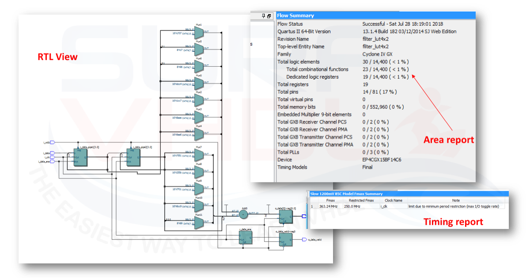Image resolution: width=530 pixels, height=278 pixels.
Task: Select the Quartus II 64-Bit Version label
Action: 304,31
